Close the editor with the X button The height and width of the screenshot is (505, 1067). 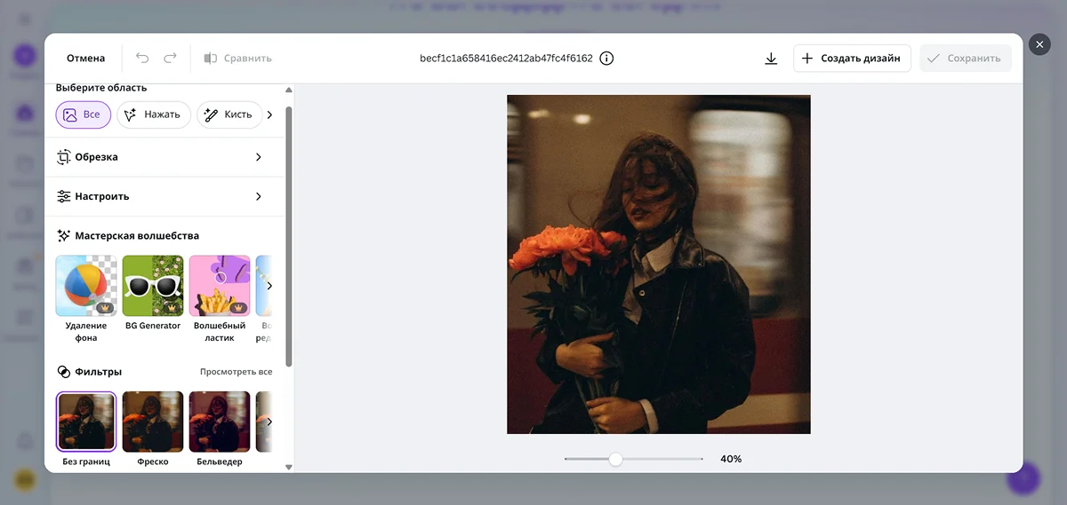tap(1039, 44)
